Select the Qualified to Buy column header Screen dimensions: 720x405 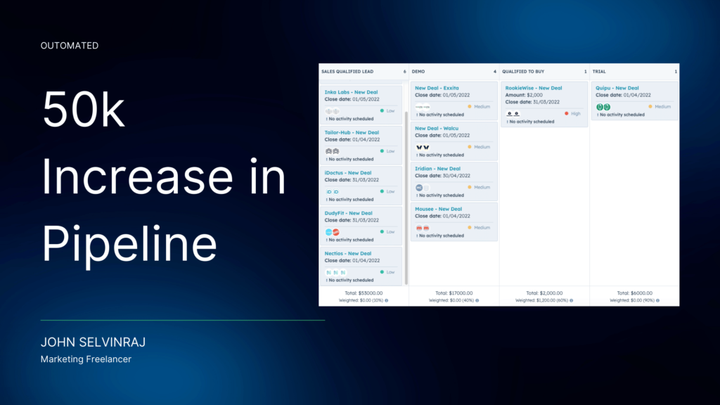point(523,72)
